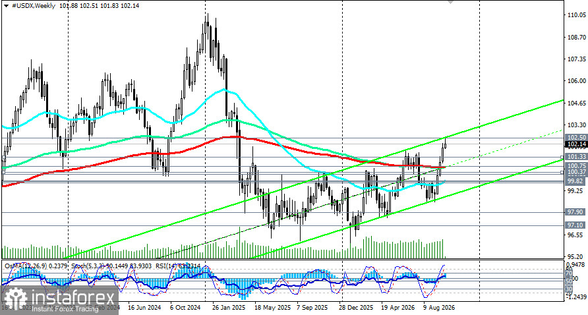Select the 100.37 level price label

click(577, 172)
